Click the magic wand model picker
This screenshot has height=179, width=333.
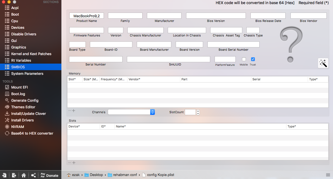[323, 63]
